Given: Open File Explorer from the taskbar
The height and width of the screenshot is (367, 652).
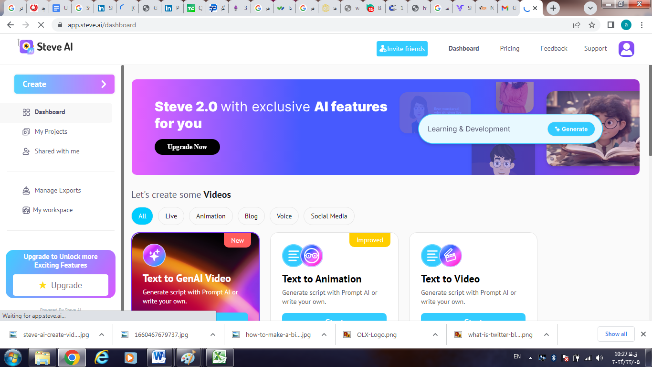Looking at the screenshot, I should tap(42, 357).
